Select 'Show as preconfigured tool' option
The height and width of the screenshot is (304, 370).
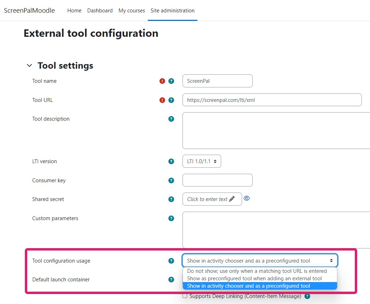coord(260,279)
